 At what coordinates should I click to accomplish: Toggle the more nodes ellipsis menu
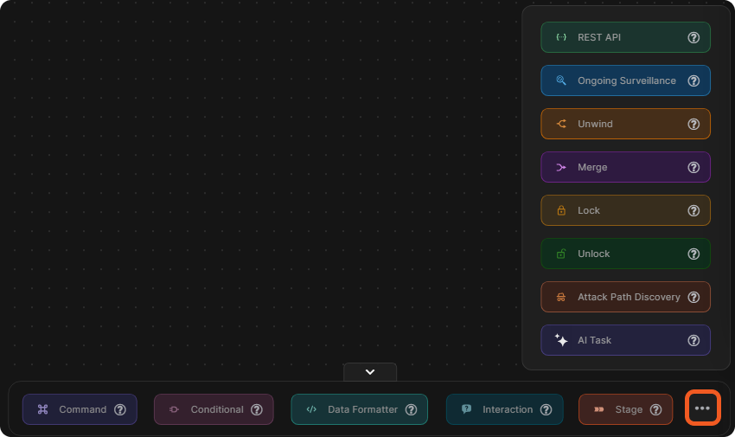pyautogui.click(x=702, y=408)
